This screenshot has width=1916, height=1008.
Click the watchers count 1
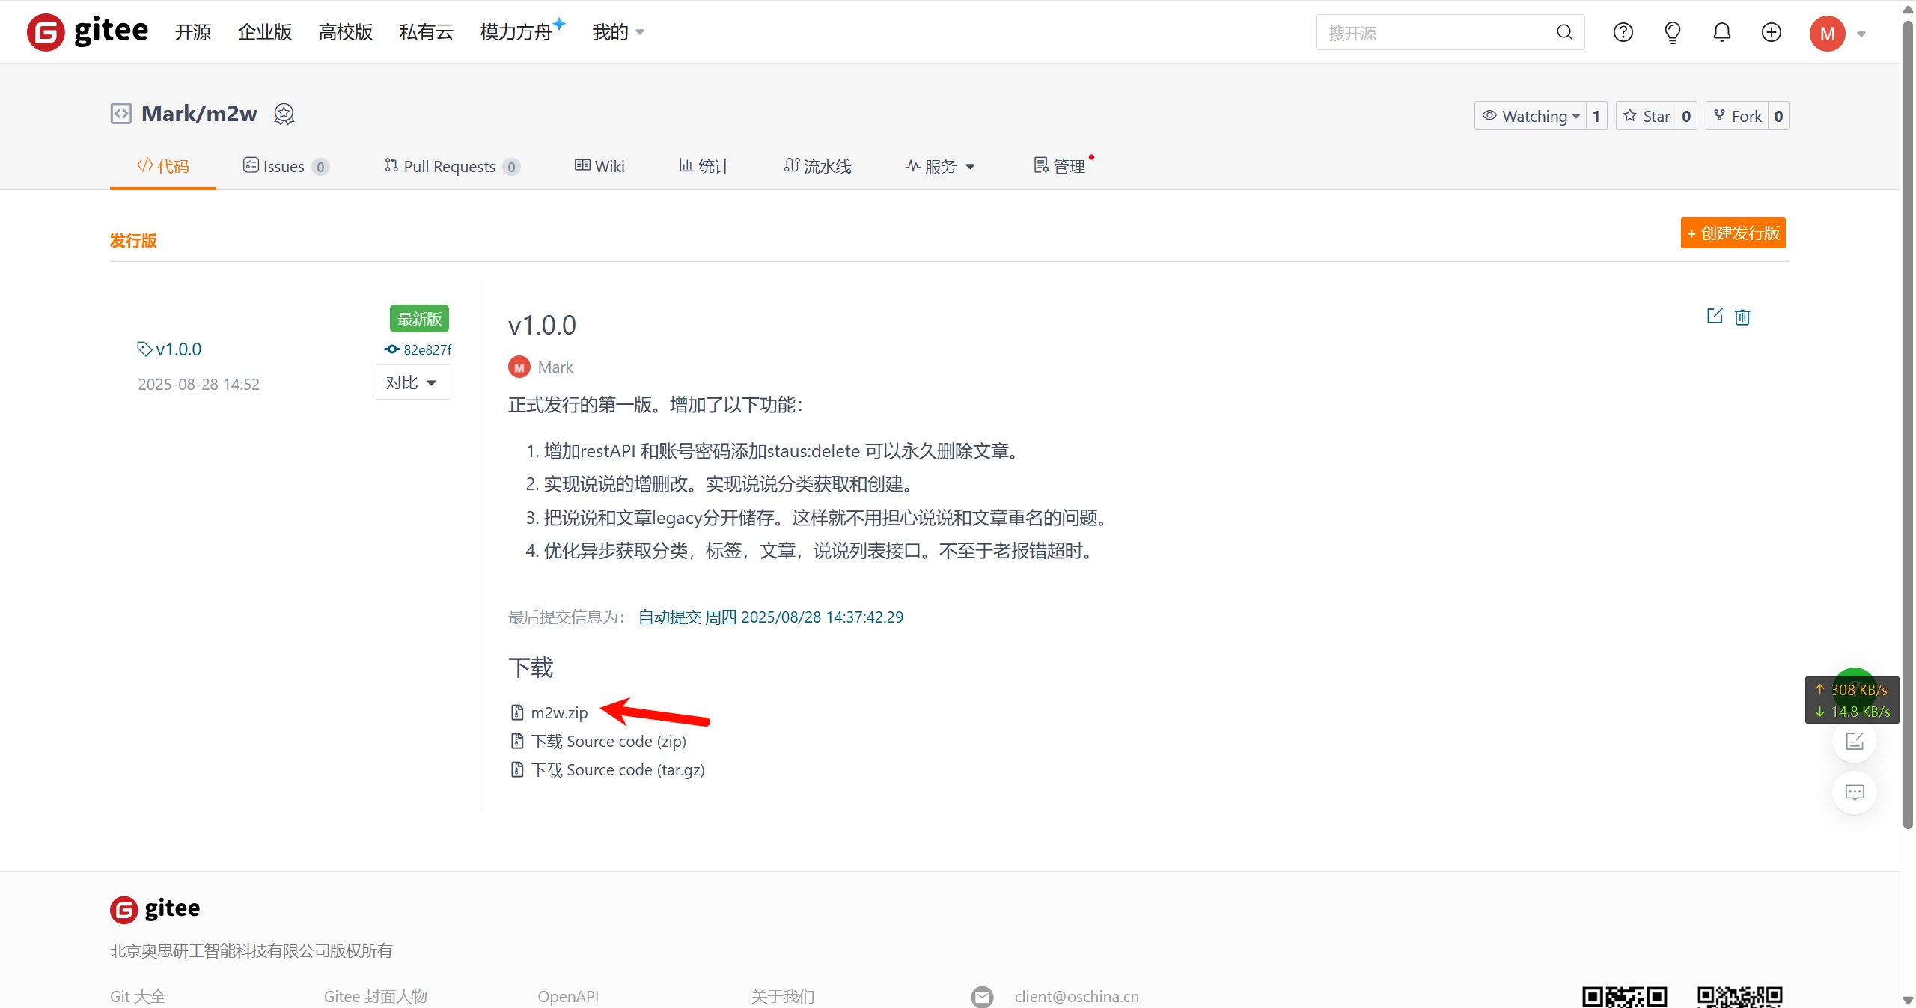click(x=1596, y=116)
